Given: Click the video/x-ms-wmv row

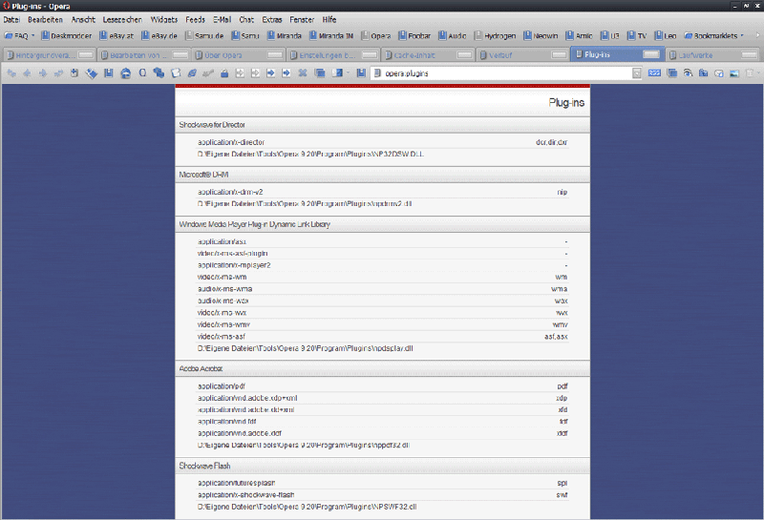Looking at the screenshot, I should 383,324.
